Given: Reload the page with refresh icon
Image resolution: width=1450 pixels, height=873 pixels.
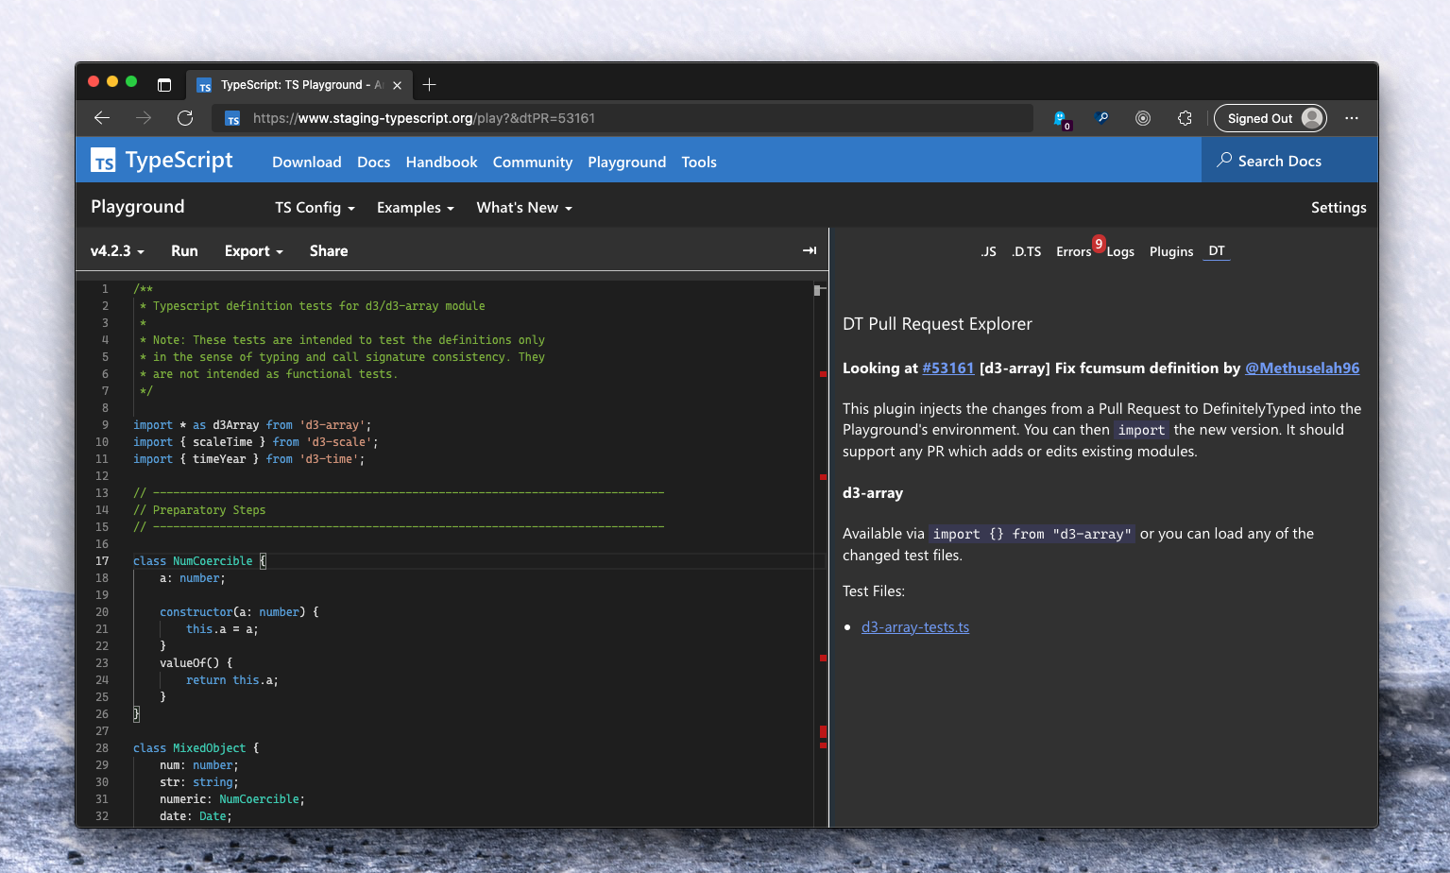Looking at the screenshot, I should 185,118.
